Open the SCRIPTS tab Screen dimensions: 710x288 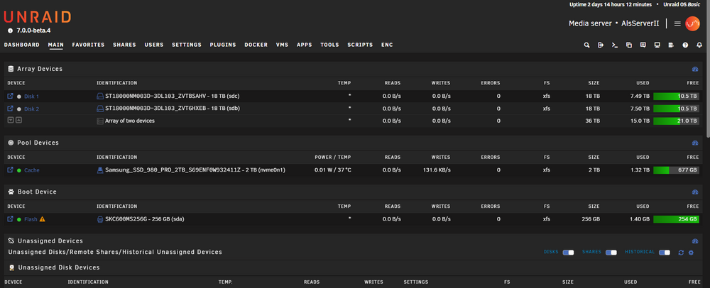(360, 45)
